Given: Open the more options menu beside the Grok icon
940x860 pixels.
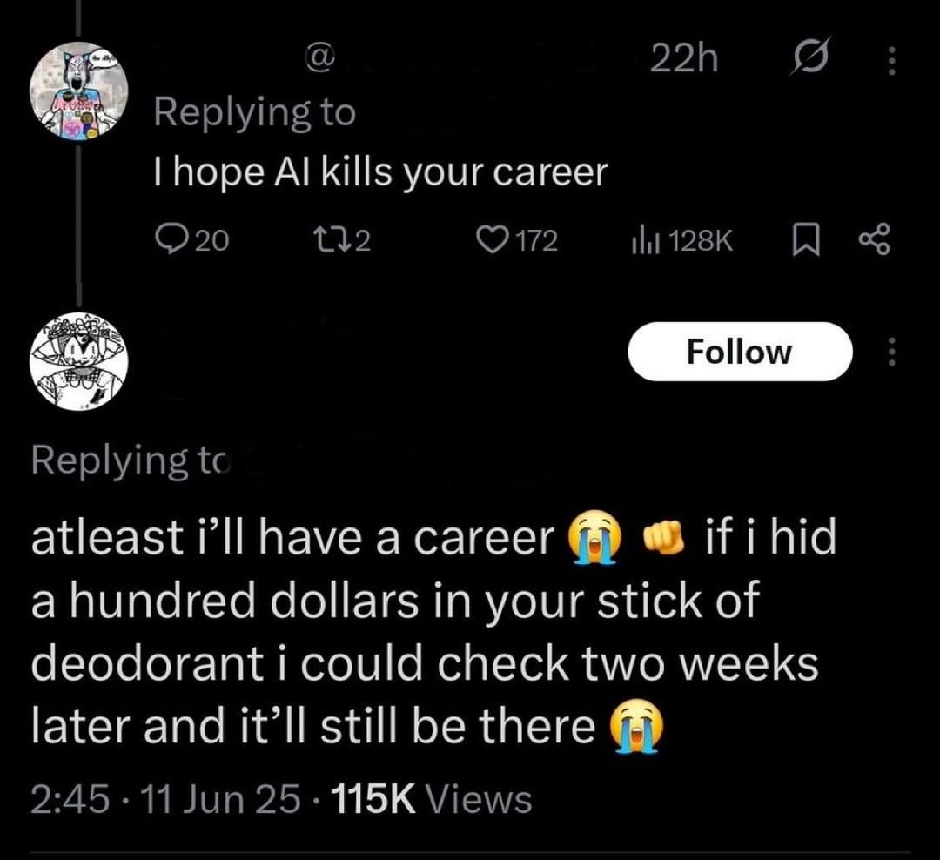Looking at the screenshot, I should (890, 61).
